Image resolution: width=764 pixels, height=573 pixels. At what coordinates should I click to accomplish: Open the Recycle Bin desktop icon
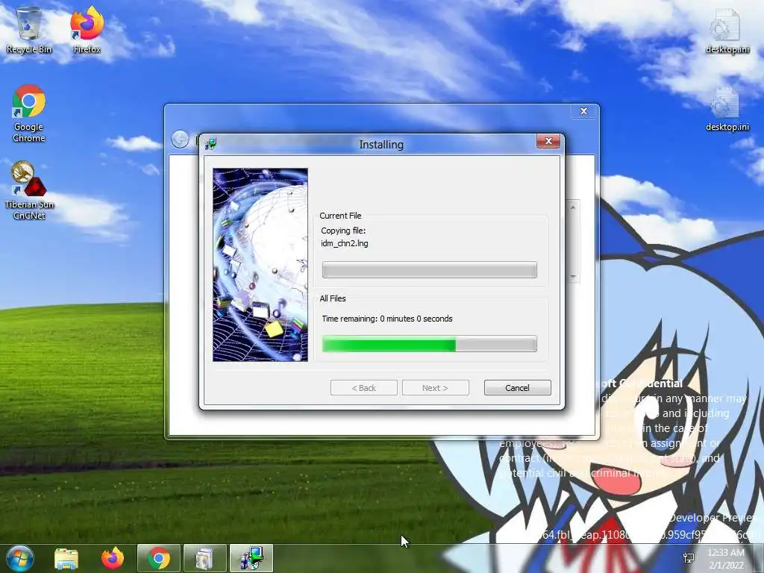pos(29,30)
